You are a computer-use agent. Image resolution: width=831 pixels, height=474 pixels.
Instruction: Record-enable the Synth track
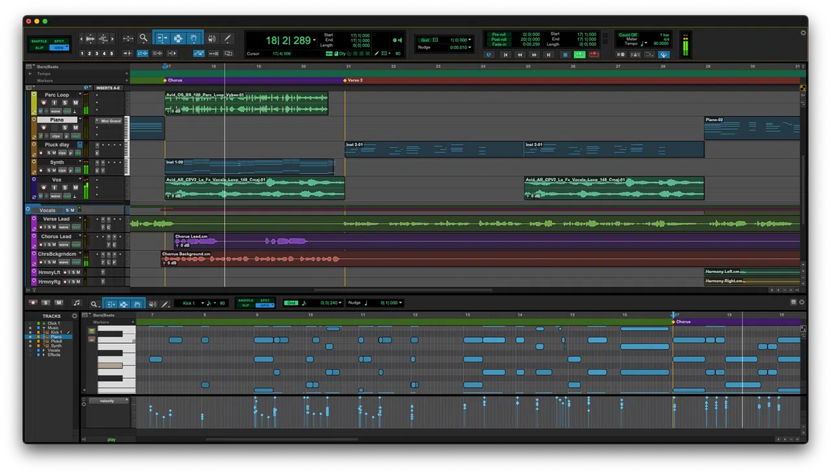(x=42, y=170)
